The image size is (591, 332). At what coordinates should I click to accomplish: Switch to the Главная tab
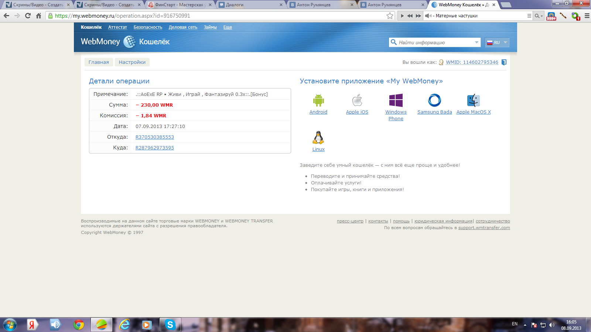pos(99,62)
